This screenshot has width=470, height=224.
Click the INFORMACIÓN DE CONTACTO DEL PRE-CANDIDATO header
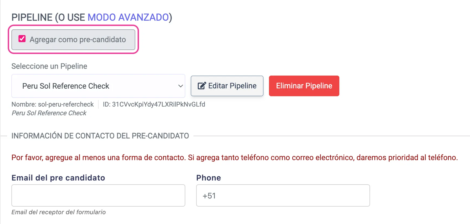(x=100, y=136)
